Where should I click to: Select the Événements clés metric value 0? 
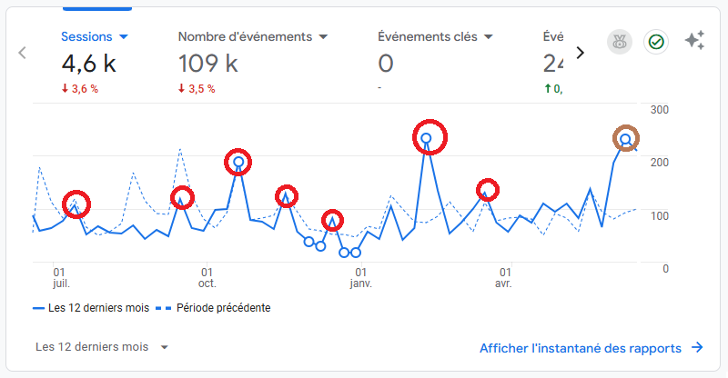coord(386,63)
